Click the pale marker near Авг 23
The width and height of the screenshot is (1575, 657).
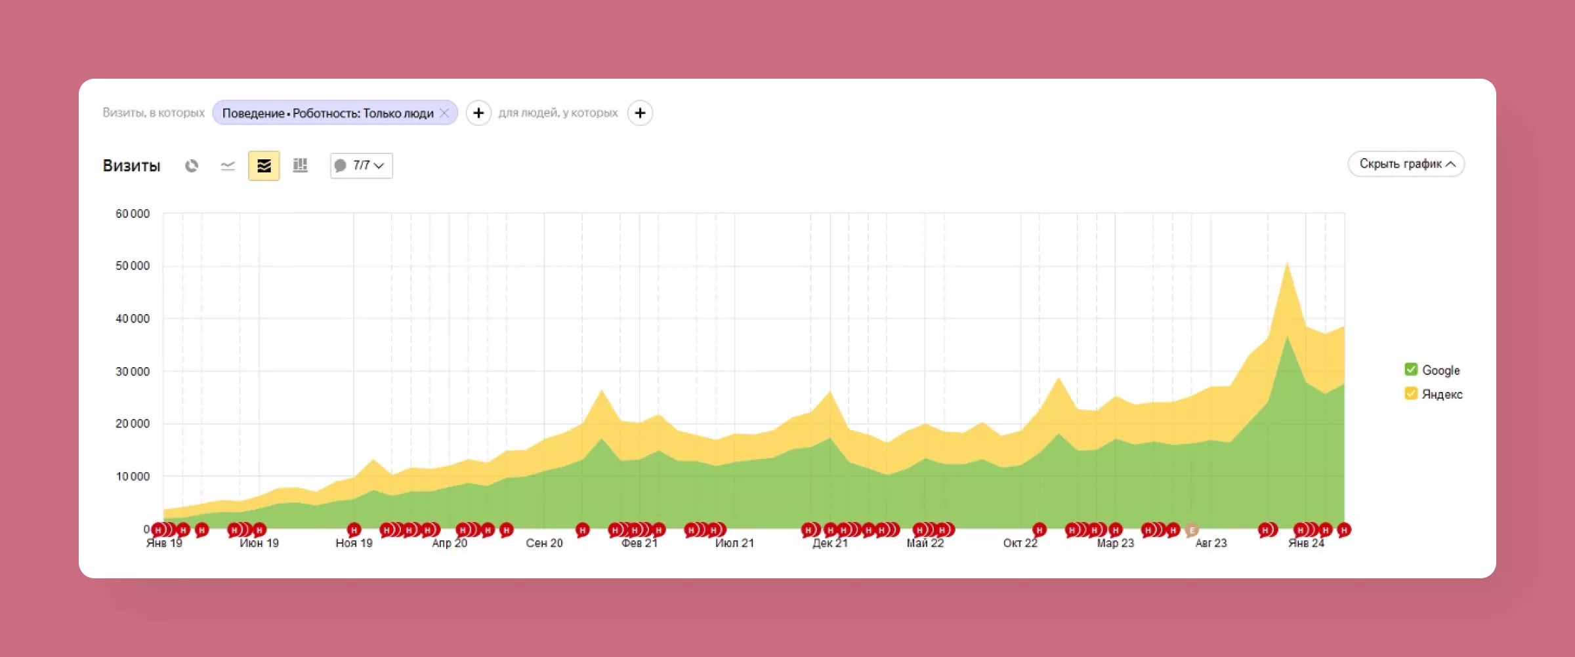[1192, 530]
